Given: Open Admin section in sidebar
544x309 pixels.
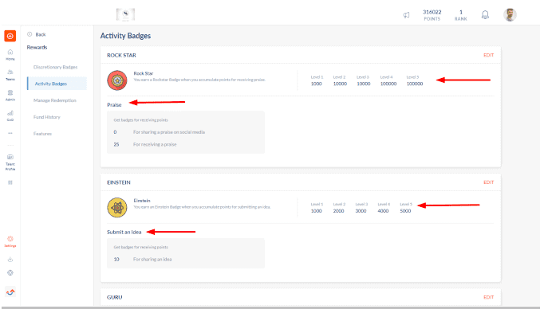Looking at the screenshot, I should (10, 96).
